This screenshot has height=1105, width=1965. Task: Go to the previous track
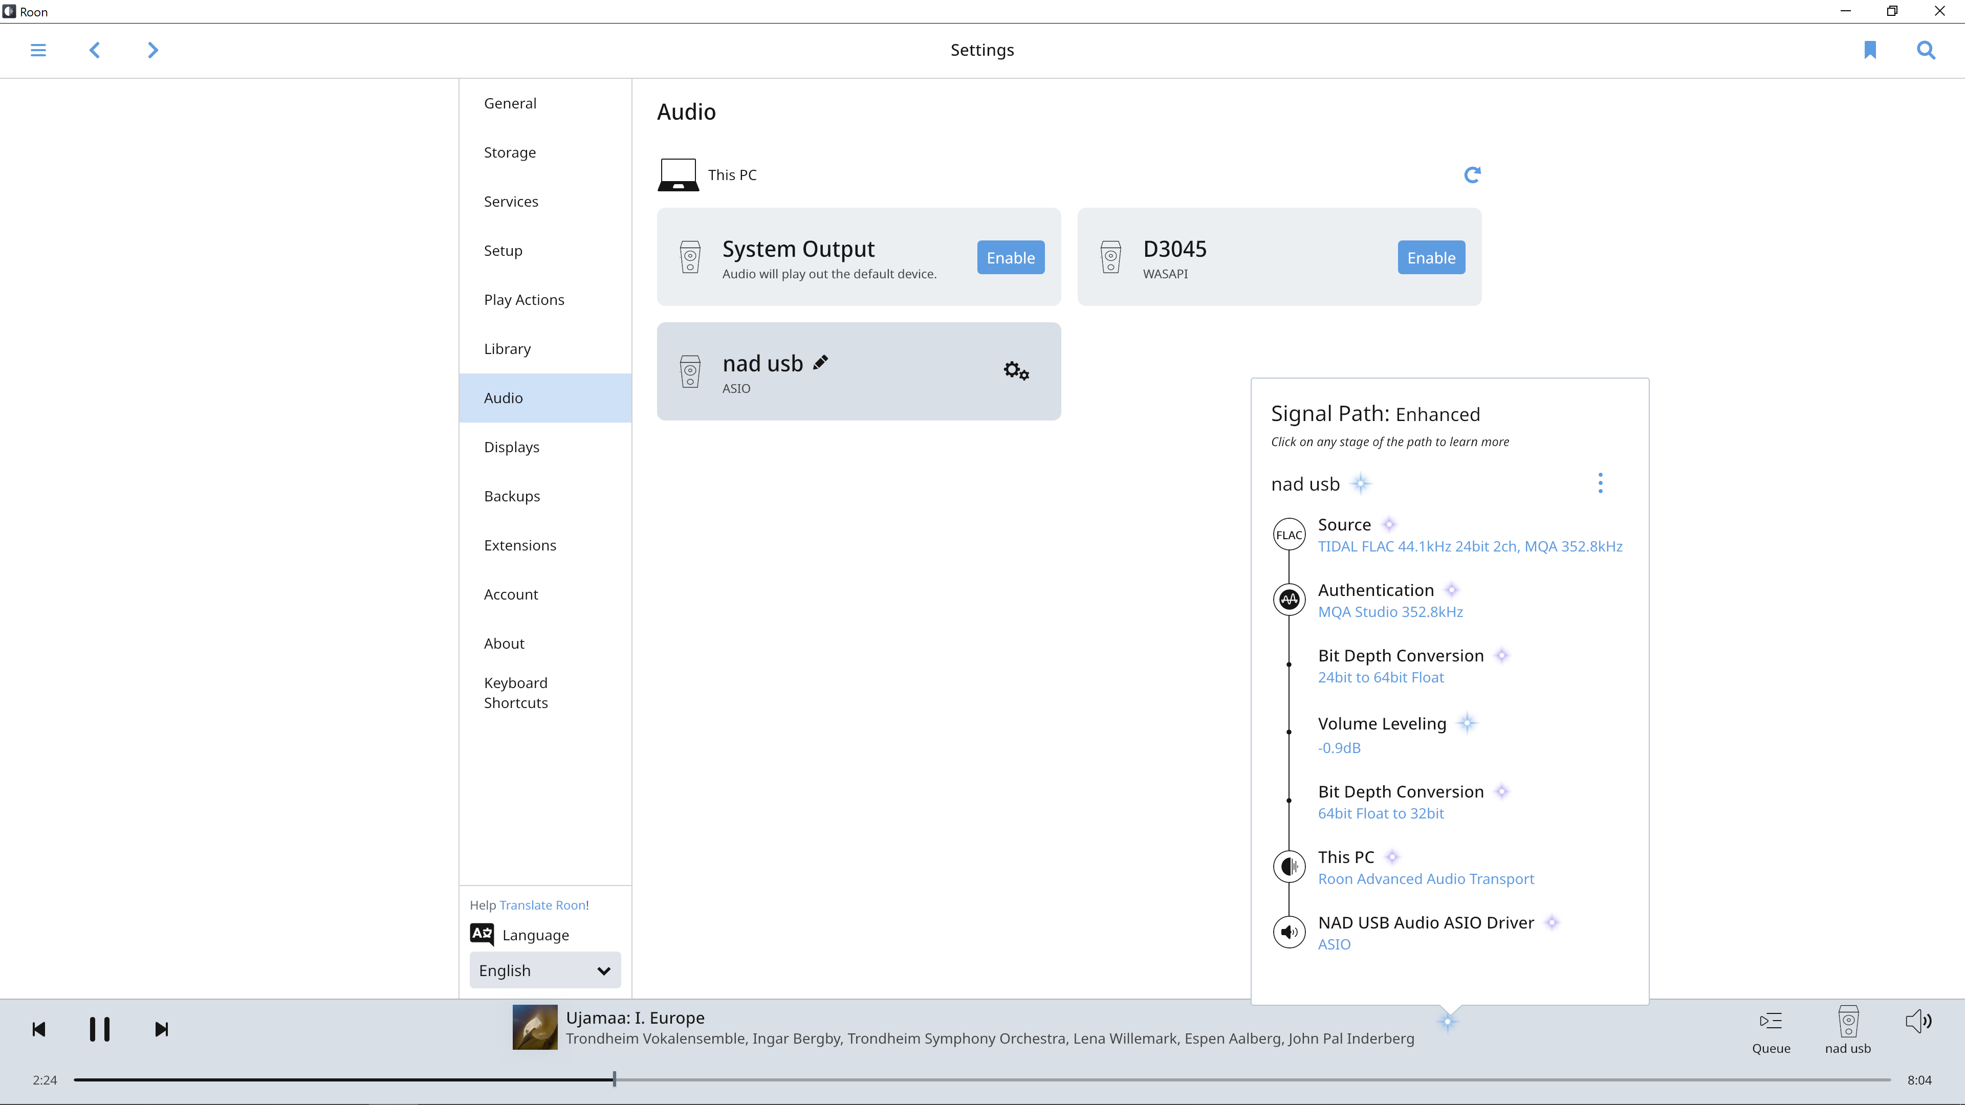(39, 1029)
